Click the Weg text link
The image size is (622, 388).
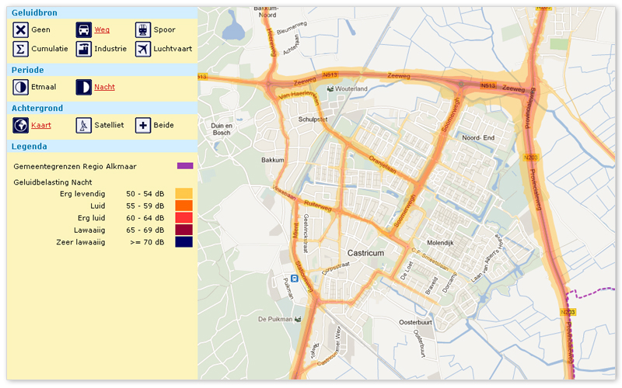tap(102, 30)
